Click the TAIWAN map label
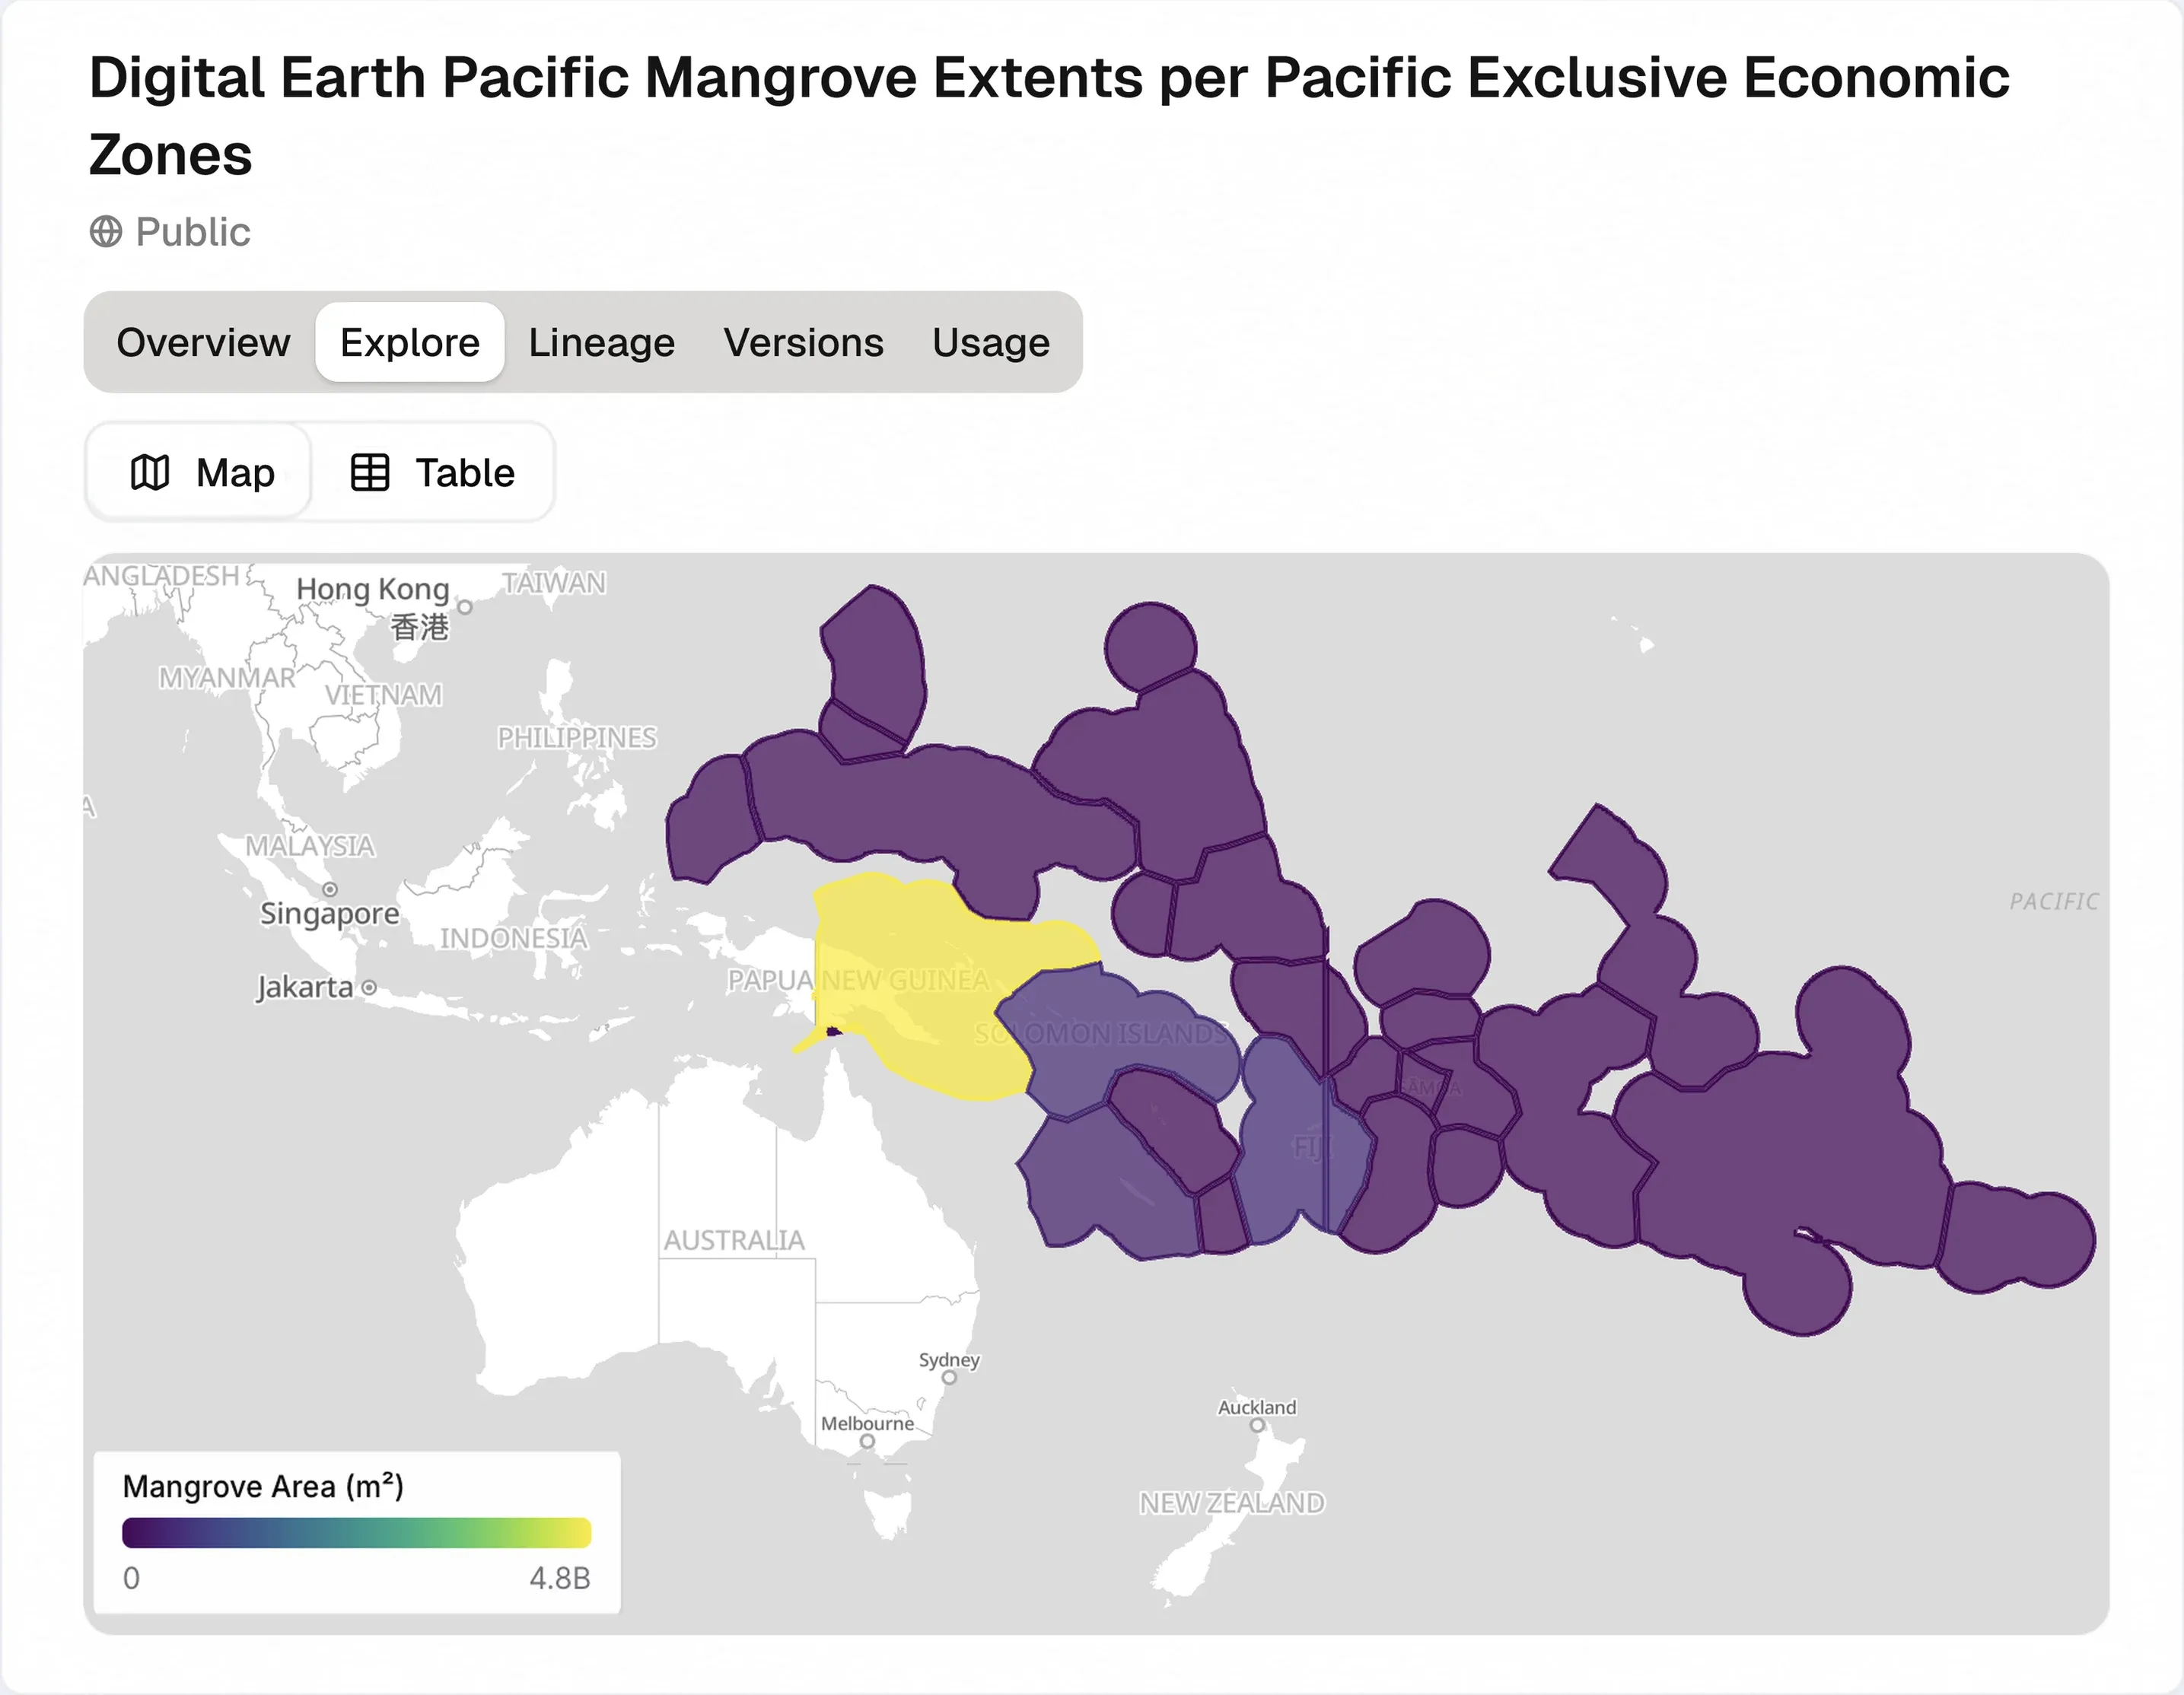Viewport: 2184px width, 1695px height. (x=554, y=582)
